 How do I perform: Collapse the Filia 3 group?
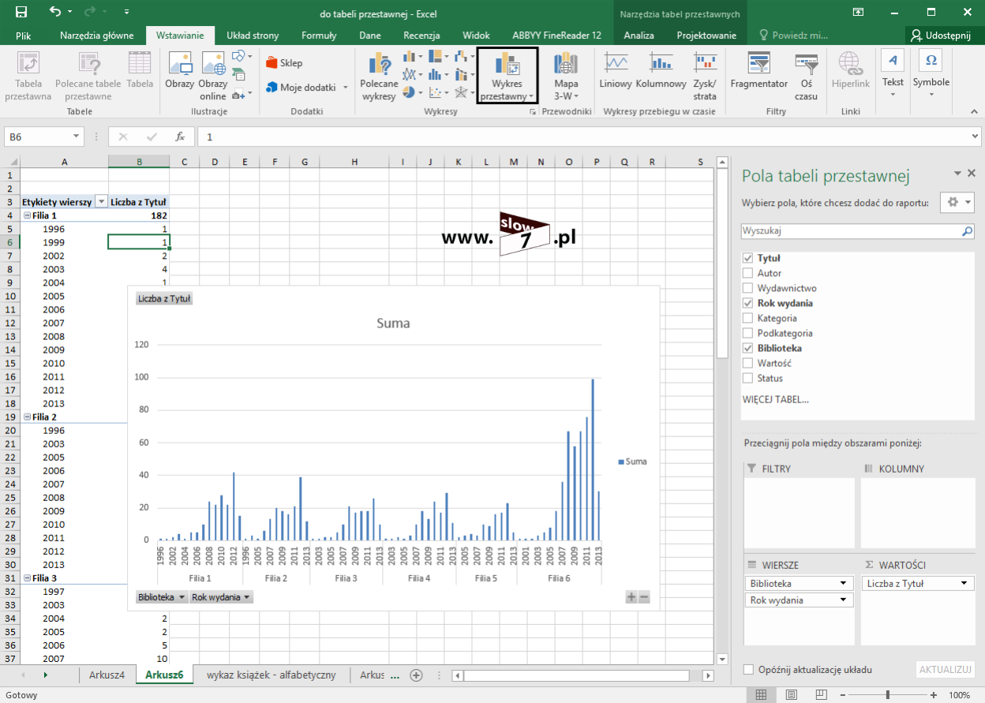point(27,578)
